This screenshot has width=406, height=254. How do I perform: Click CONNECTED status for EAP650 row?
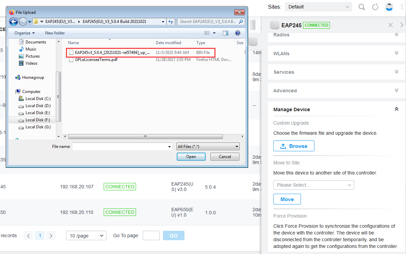[120, 212]
